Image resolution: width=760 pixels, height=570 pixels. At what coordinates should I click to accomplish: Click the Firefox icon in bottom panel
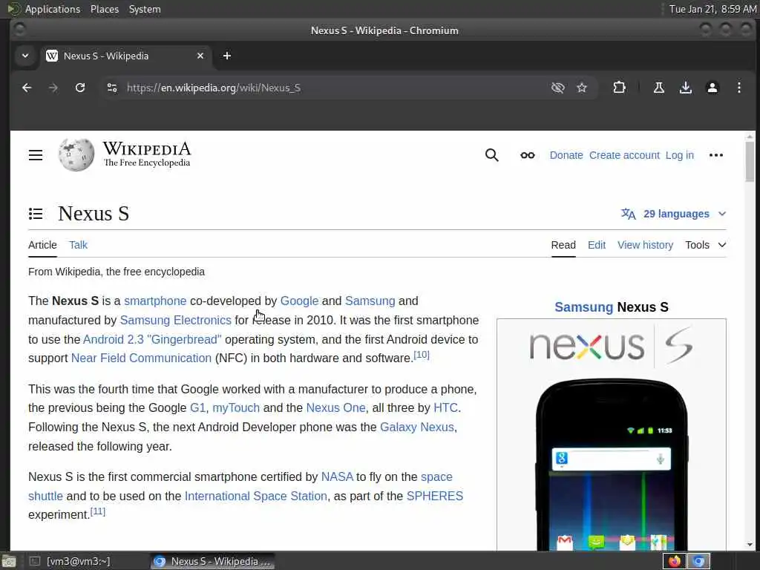coord(674,561)
